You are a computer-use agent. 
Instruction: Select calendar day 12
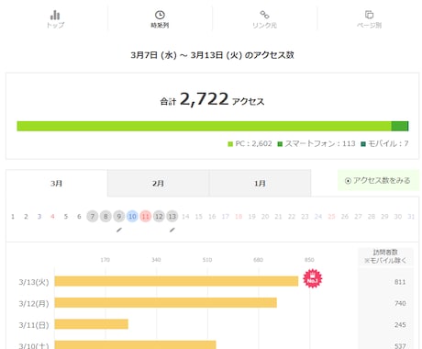coord(159,217)
